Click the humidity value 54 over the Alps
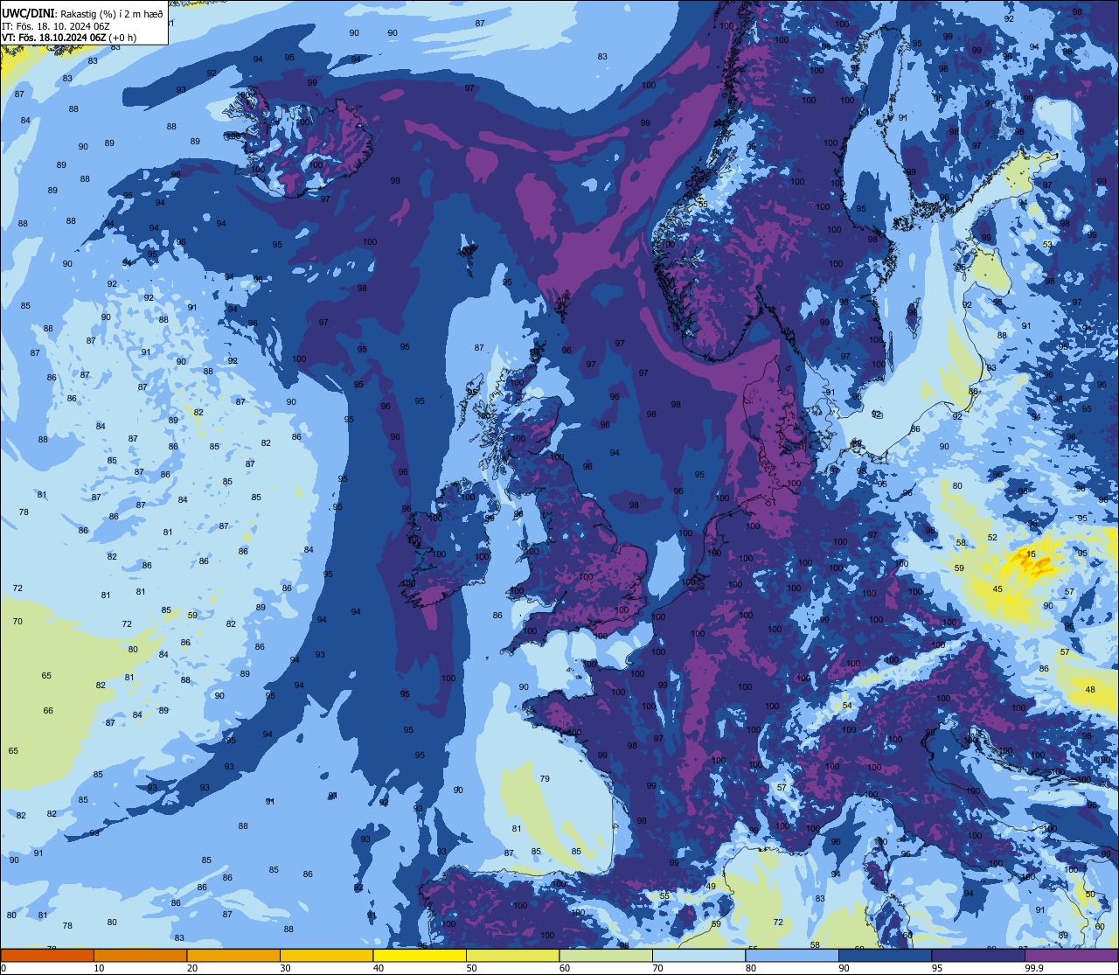The width and height of the screenshot is (1119, 975). click(x=847, y=706)
